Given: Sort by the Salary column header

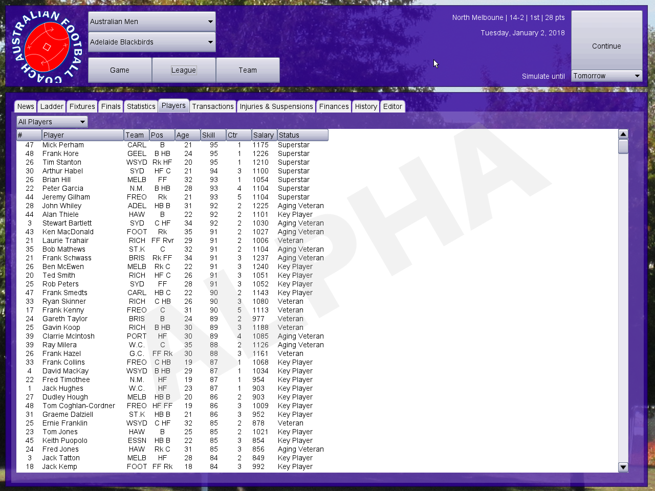Looking at the screenshot, I should tap(264, 135).
